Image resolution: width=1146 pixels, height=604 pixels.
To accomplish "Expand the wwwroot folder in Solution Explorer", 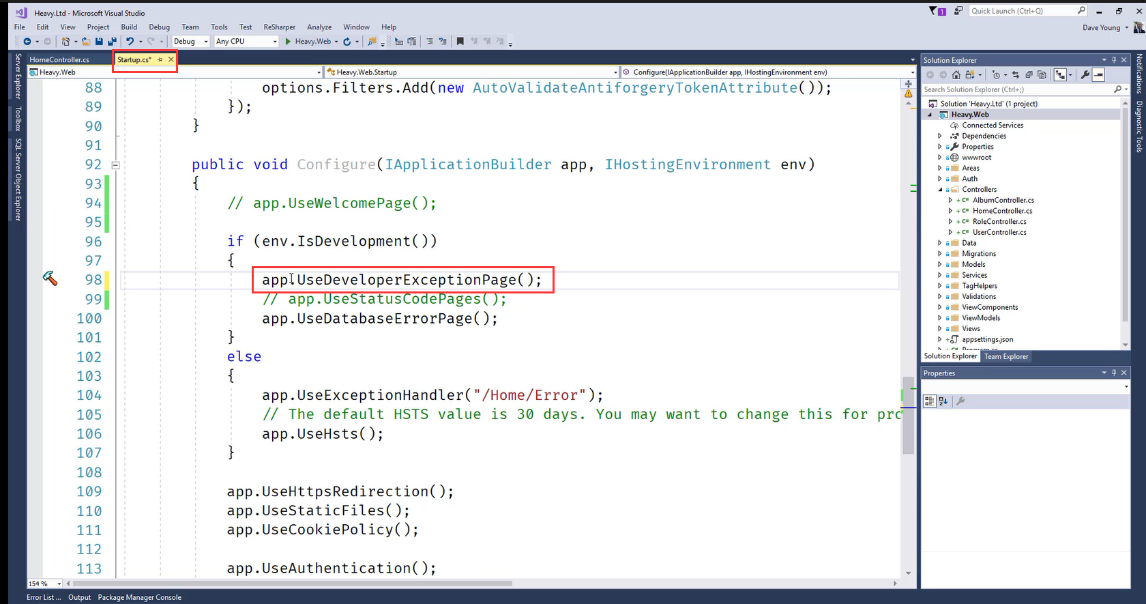I will pos(940,158).
